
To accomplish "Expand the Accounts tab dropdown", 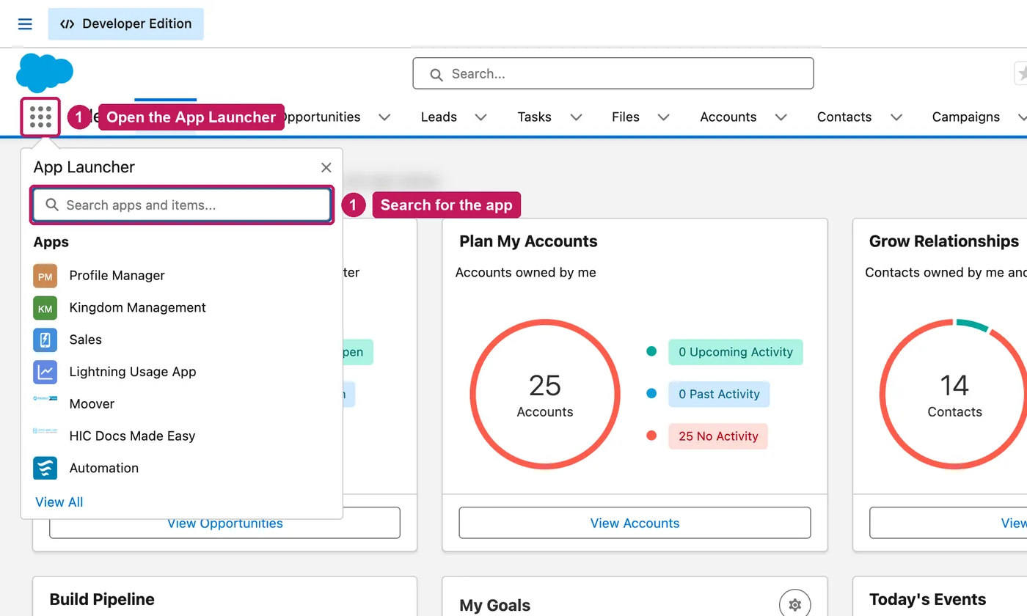I will click(x=781, y=117).
